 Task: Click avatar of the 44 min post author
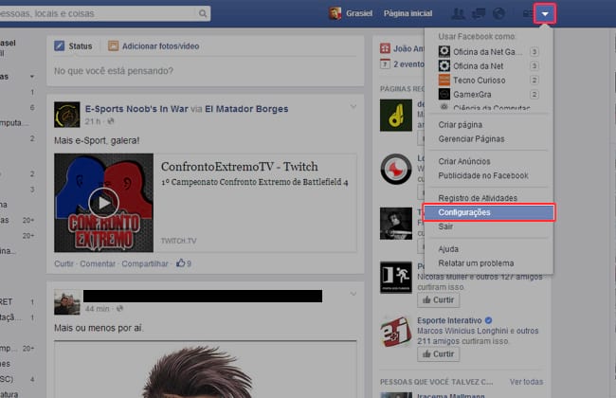66,302
